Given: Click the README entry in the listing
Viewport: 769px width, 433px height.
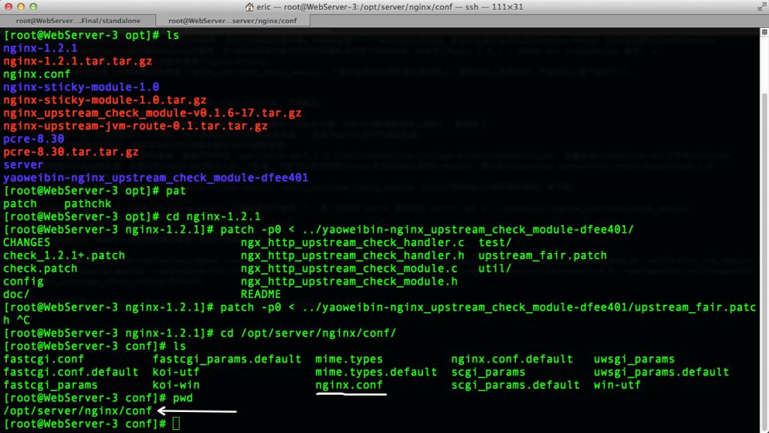Looking at the screenshot, I should (x=261, y=294).
